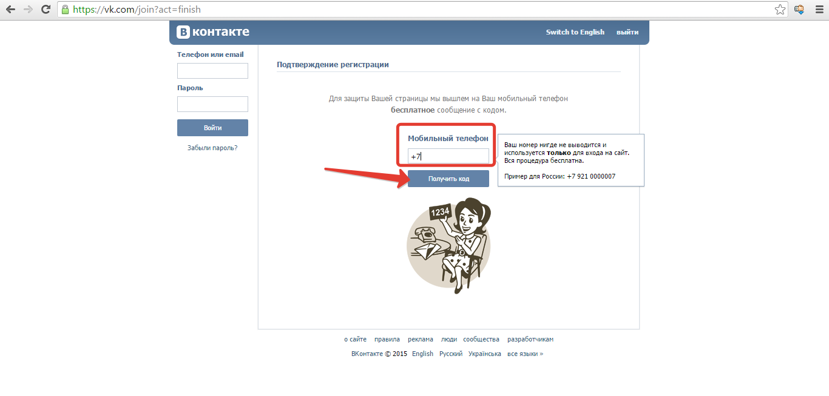Select Українська language link in footer

pyautogui.click(x=484, y=354)
